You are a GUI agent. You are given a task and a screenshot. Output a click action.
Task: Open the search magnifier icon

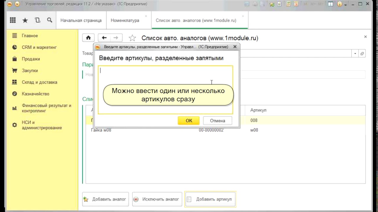tap(50, 20)
